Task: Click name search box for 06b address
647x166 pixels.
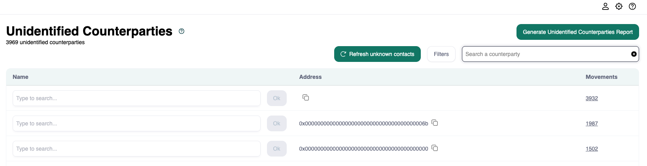Action: click(136, 123)
